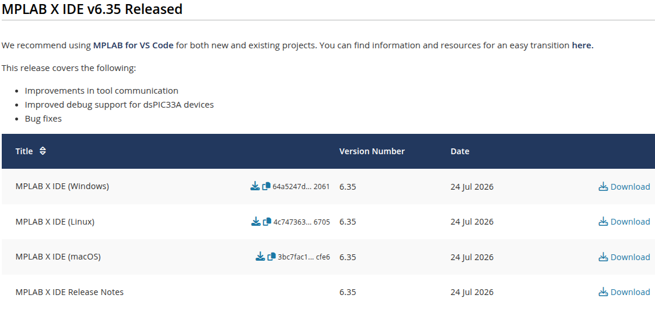Click date 24 Jul 2026 in Release Notes row
The width and height of the screenshot is (655, 309).
[472, 292]
